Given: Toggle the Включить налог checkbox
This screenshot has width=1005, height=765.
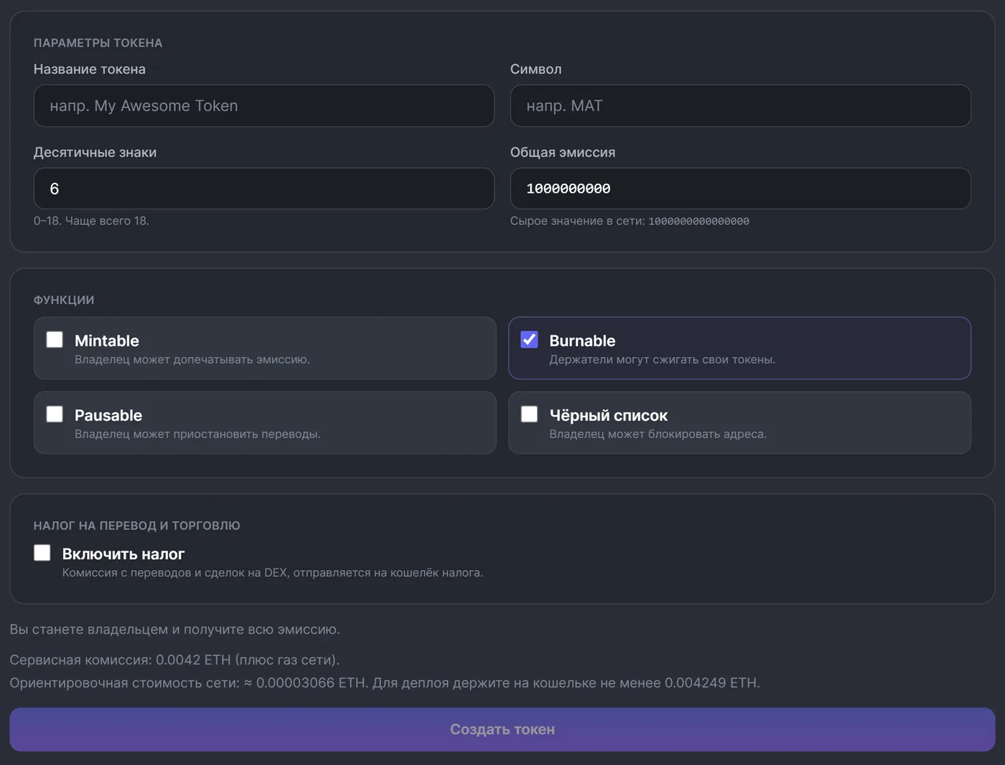Looking at the screenshot, I should (42, 552).
